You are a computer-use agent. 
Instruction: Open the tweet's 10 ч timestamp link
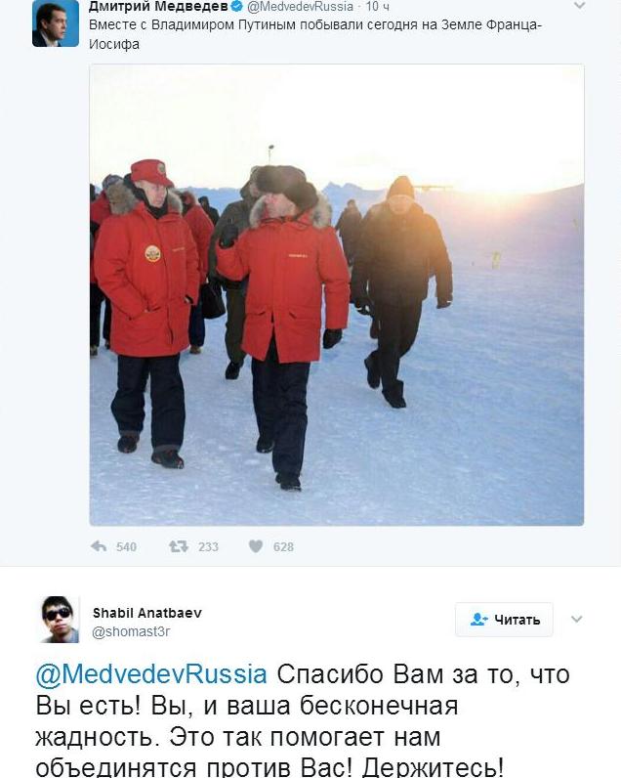(378, 7)
